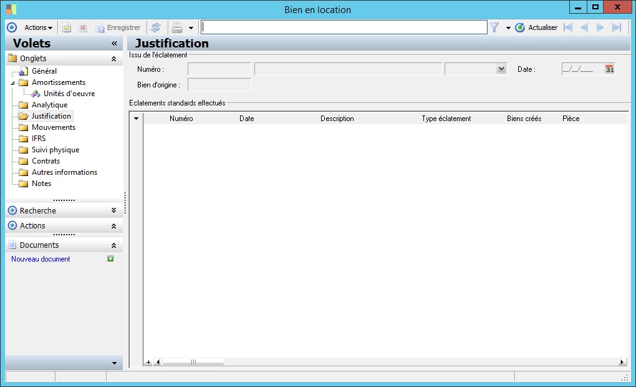Go to previous record arrow

tap(584, 27)
